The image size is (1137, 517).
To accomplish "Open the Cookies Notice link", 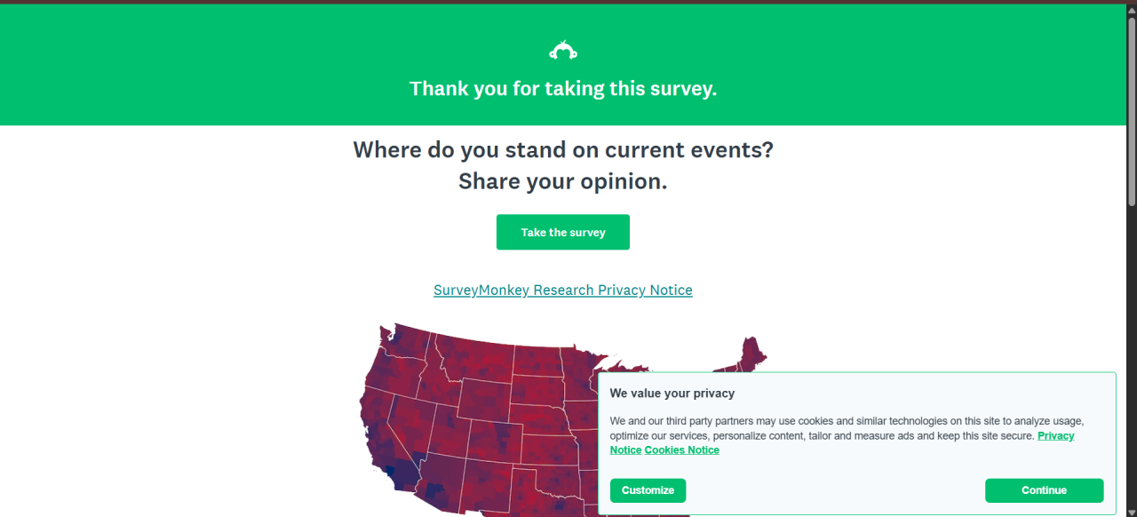I will [x=681, y=450].
